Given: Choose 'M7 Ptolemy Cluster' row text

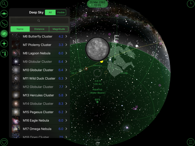Looking at the screenshot, I should [x=37, y=45].
